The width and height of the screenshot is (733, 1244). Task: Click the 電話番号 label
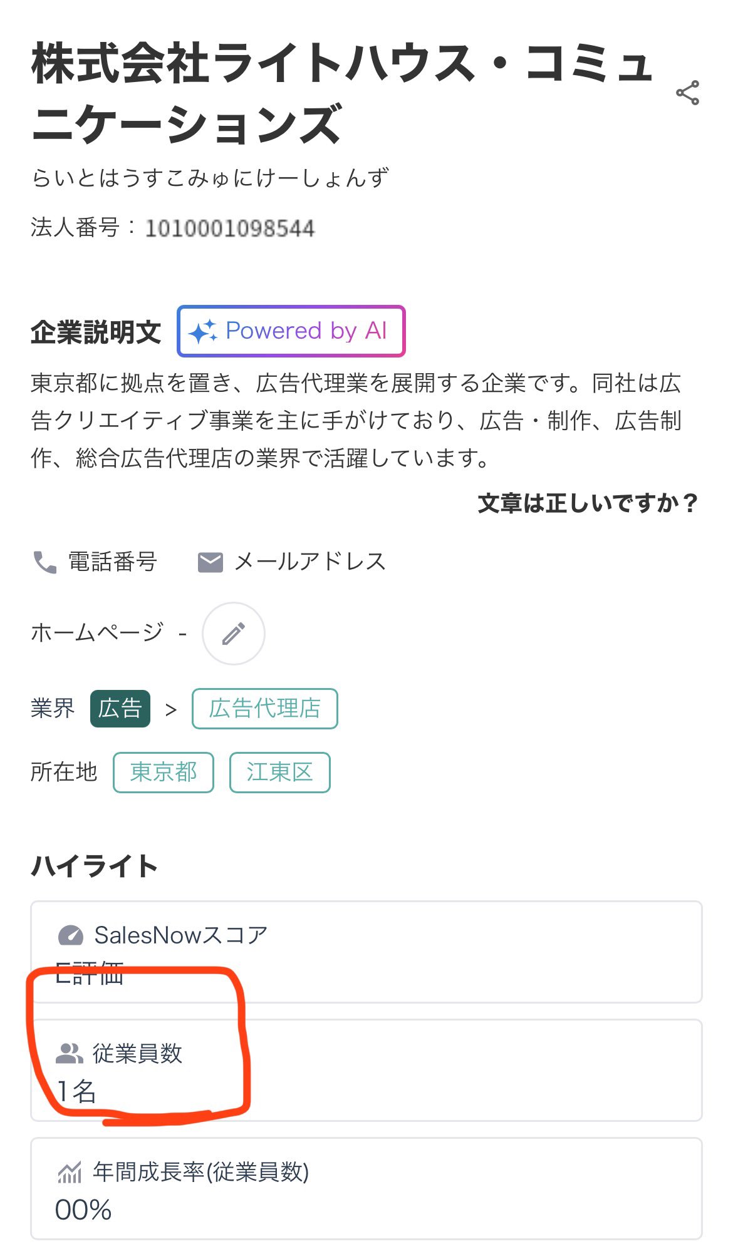click(113, 562)
